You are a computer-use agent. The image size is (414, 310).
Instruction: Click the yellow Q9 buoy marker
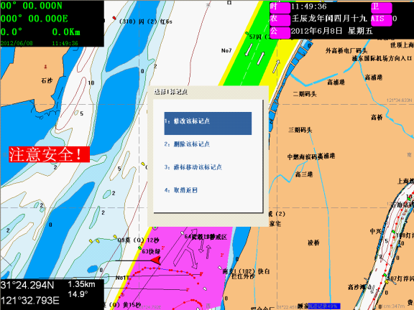pos(115,237)
